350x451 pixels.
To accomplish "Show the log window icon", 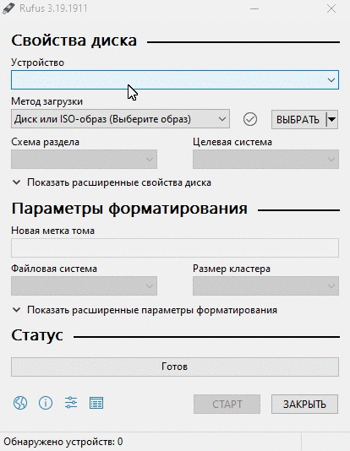I will click(x=96, y=403).
